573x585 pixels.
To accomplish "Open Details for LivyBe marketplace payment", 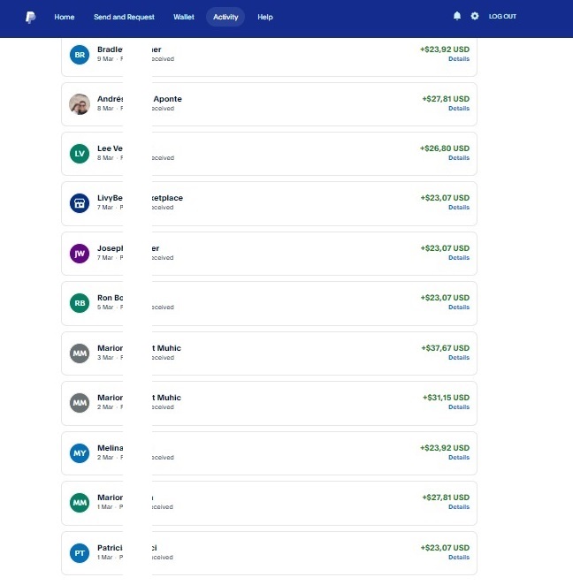I will click(x=459, y=208).
